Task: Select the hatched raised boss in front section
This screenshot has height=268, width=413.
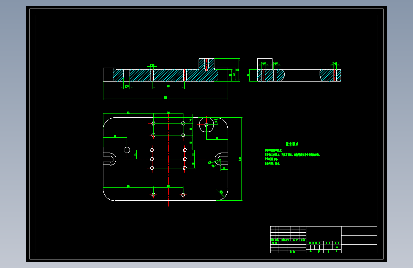Action: coord(206,64)
